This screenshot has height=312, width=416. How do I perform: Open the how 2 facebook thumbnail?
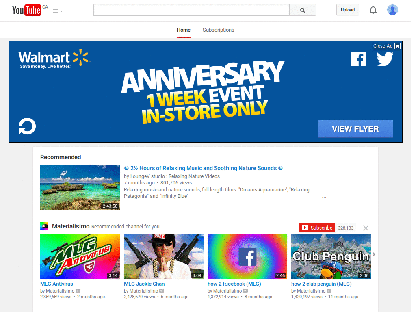click(247, 257)
